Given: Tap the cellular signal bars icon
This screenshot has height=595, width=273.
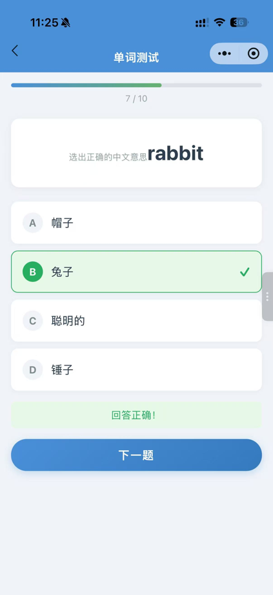Looking at the screenshot, I should [x=202, y=23].
